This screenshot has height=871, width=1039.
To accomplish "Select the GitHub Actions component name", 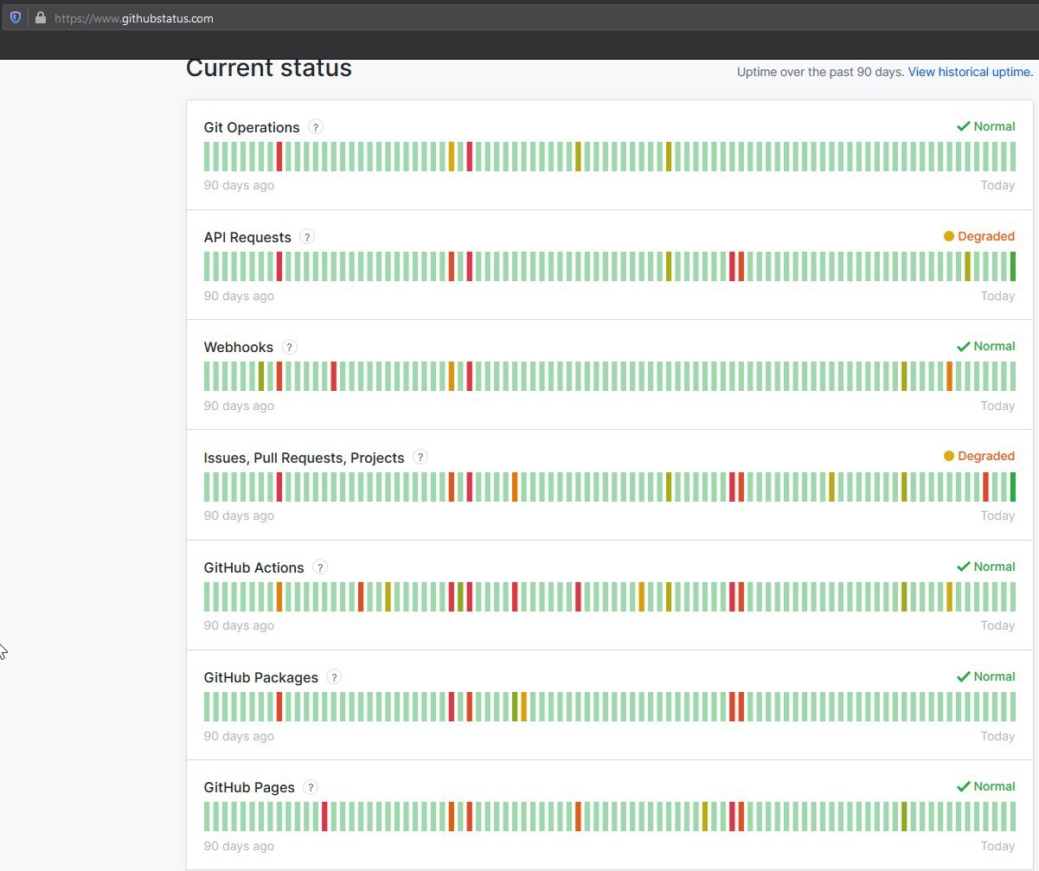I will [x=254, y=567].
